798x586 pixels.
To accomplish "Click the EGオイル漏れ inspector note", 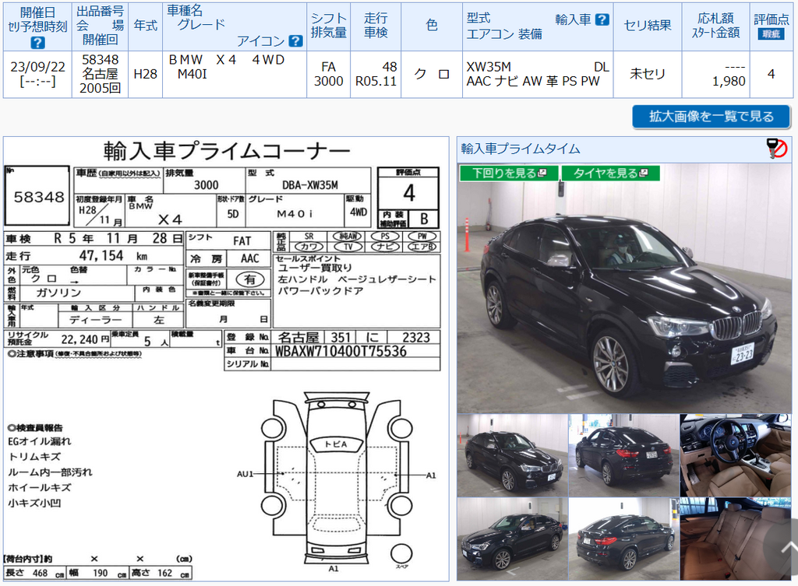I will pos(39,441).
